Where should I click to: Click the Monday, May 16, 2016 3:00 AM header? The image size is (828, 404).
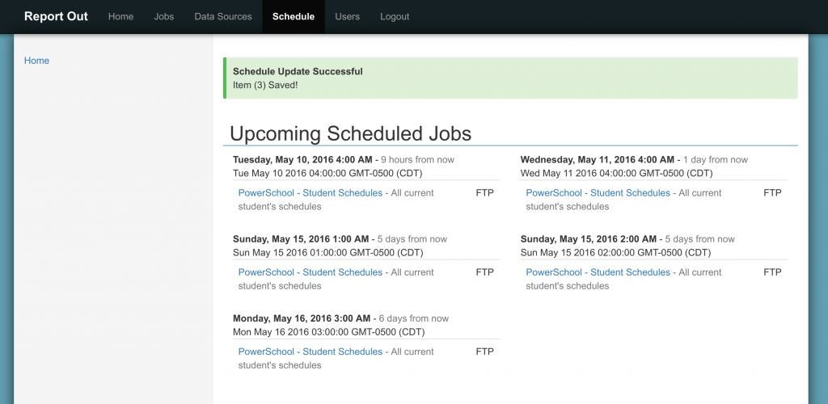[x=302, y=318]
